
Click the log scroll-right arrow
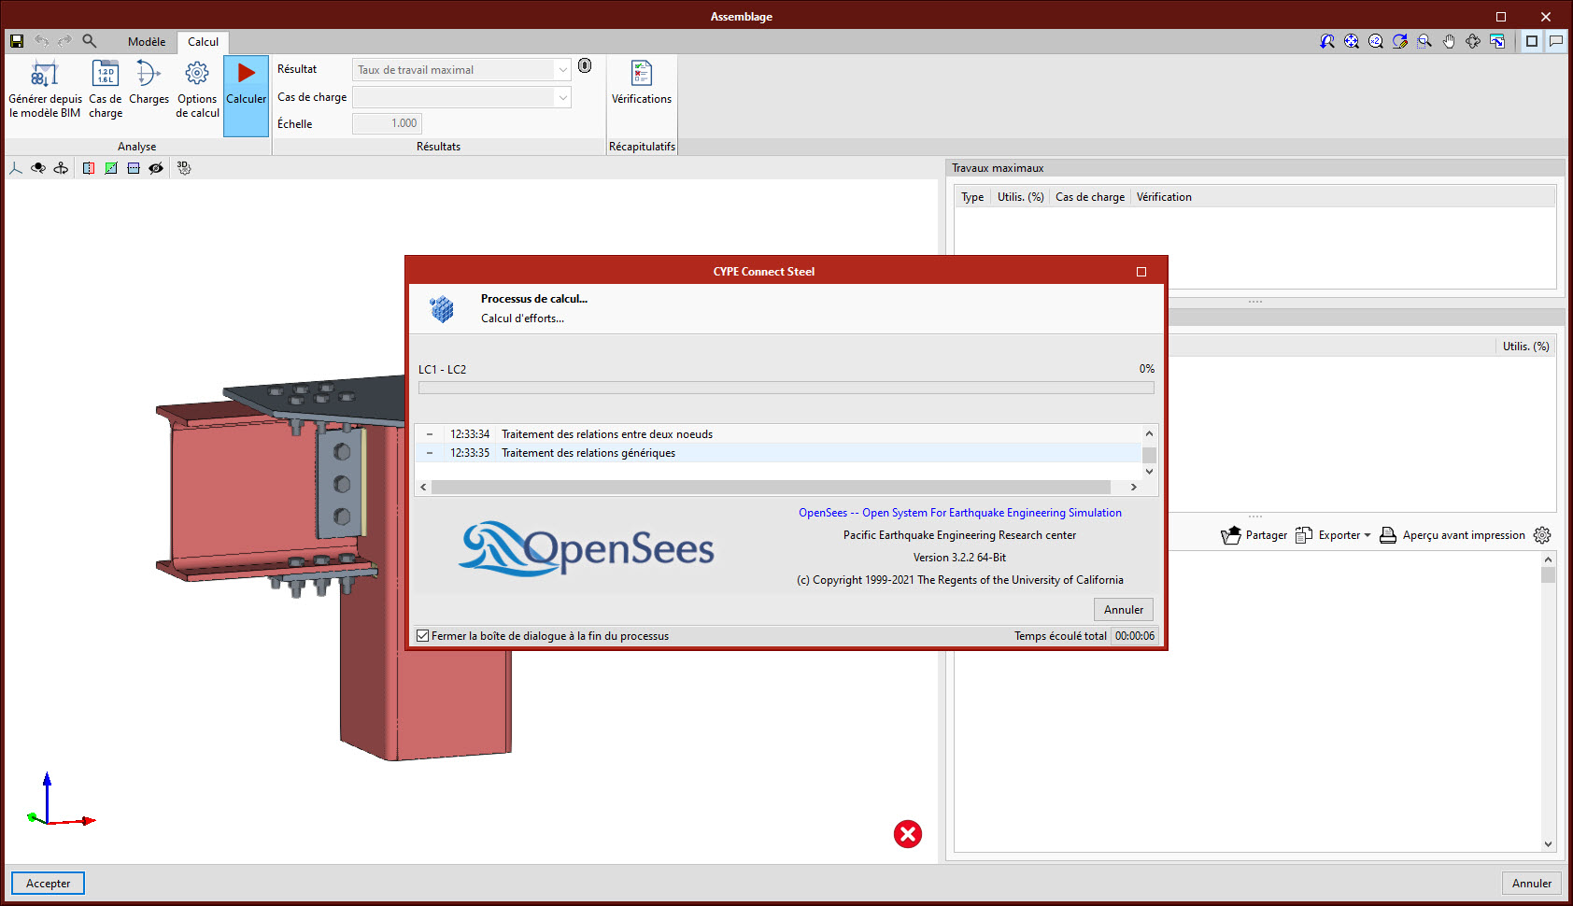click(x=1134, y=487)
